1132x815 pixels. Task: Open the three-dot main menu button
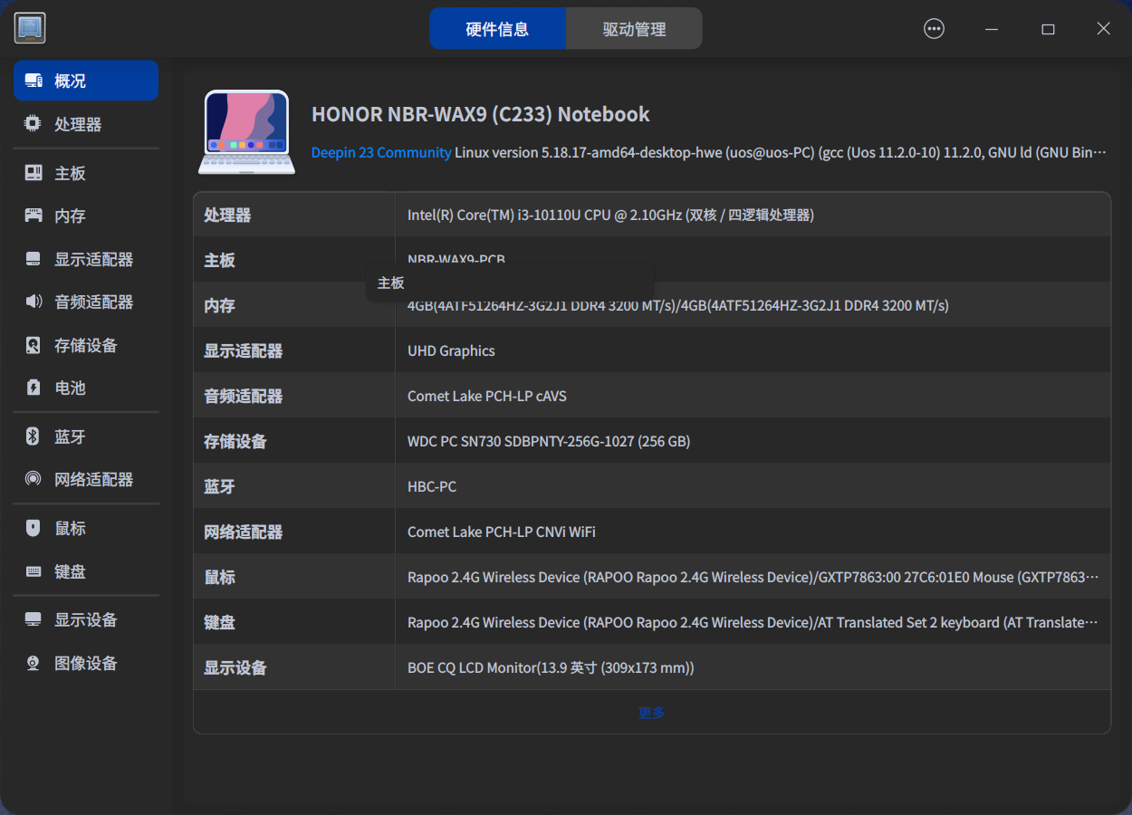pos(934,29)
